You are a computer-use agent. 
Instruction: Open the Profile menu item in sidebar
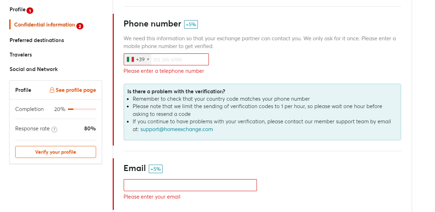tap(17, 10)
